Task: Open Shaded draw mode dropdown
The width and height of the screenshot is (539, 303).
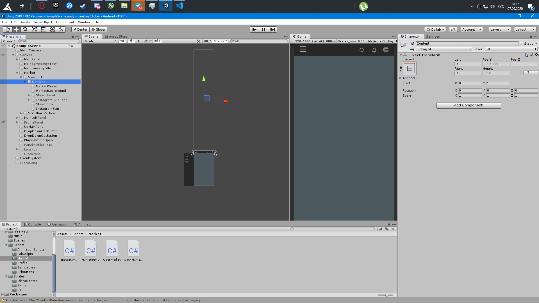Action: tap(100, 41)
